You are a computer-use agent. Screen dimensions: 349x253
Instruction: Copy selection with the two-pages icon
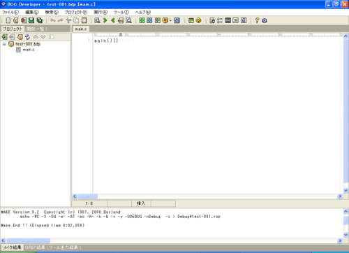(x=76, y=20)
